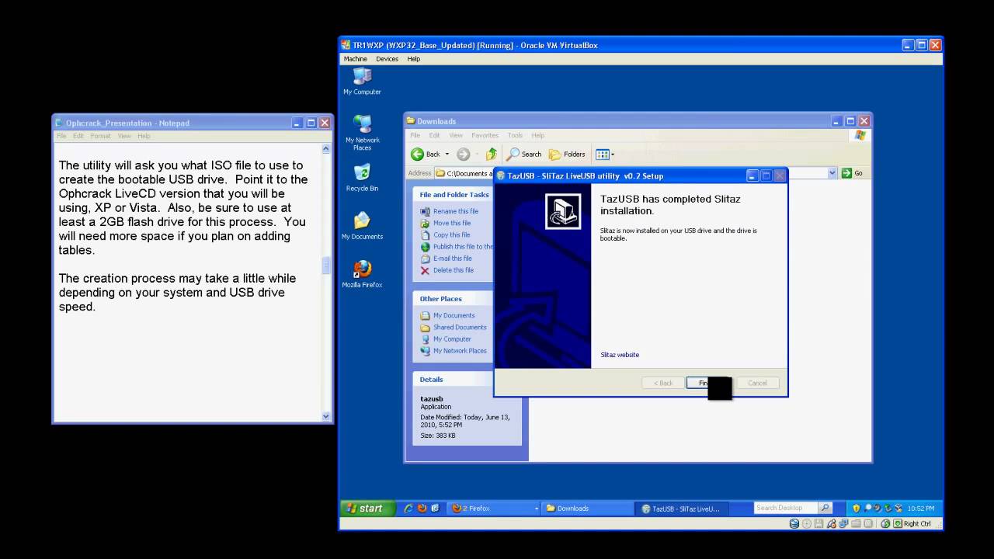Screen dimensions: 994x559
Task: Open the Help menu in Downloads window
Action: click(538, 136)
